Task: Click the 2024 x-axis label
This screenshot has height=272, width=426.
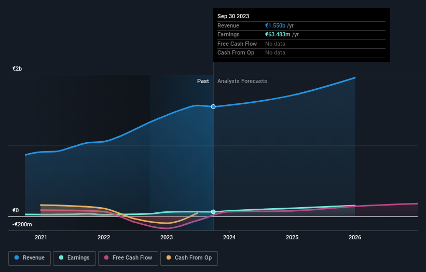Action: 229,238
